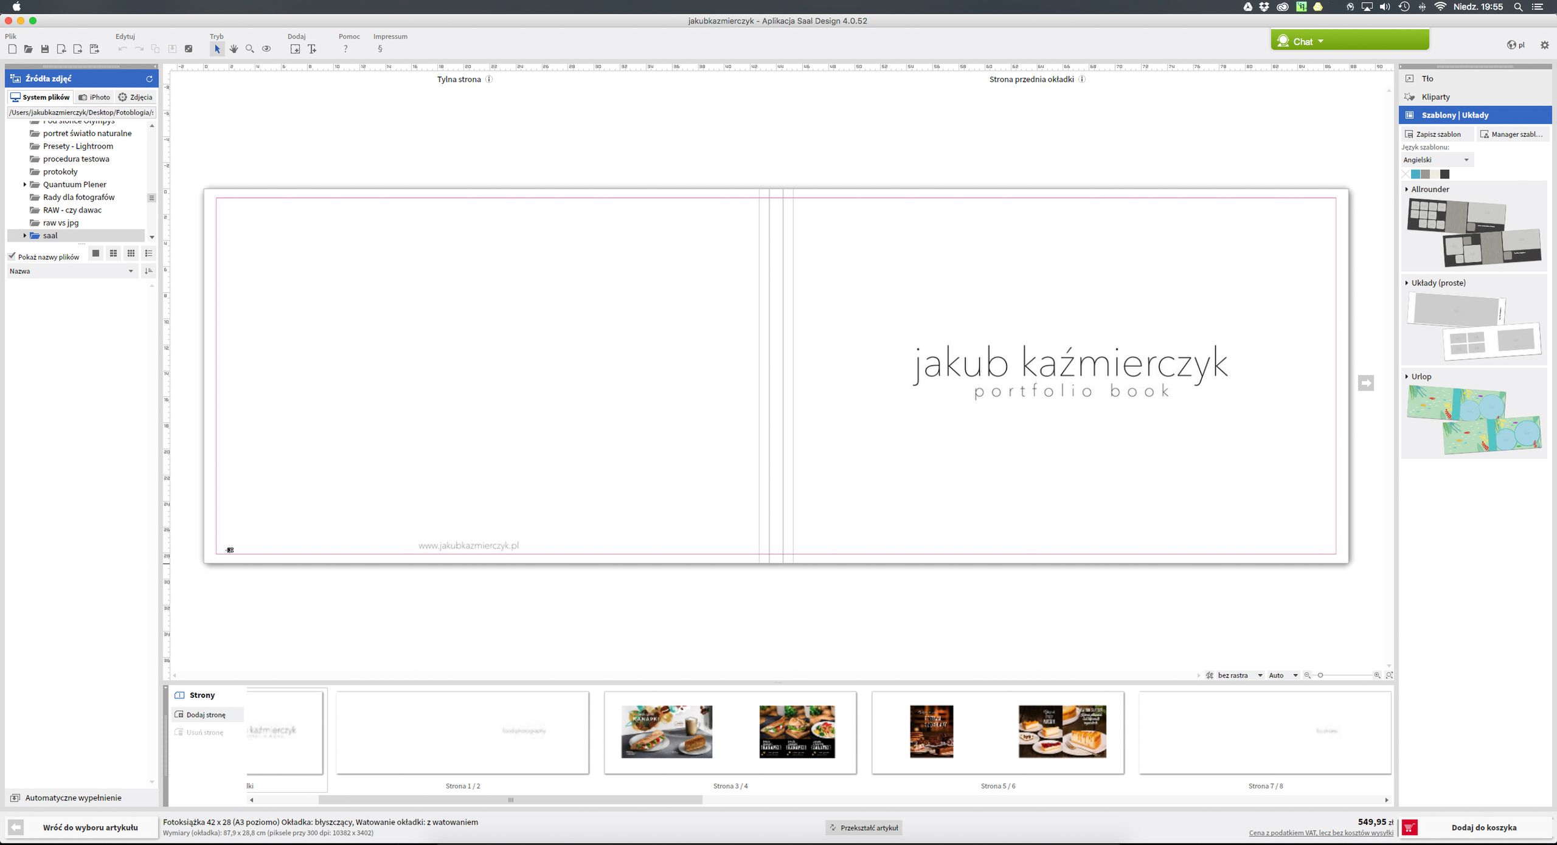Switch file browser to small grid view

coord(131,253)
